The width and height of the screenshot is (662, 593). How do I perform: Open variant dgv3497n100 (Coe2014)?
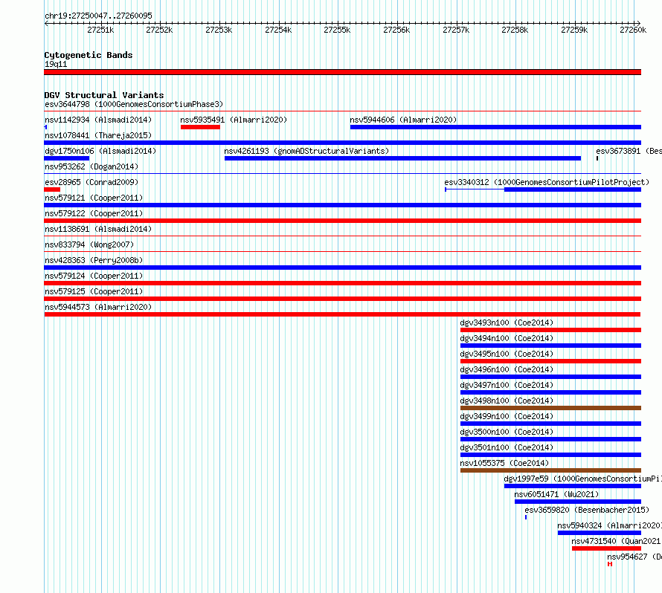tap(507, 385)
